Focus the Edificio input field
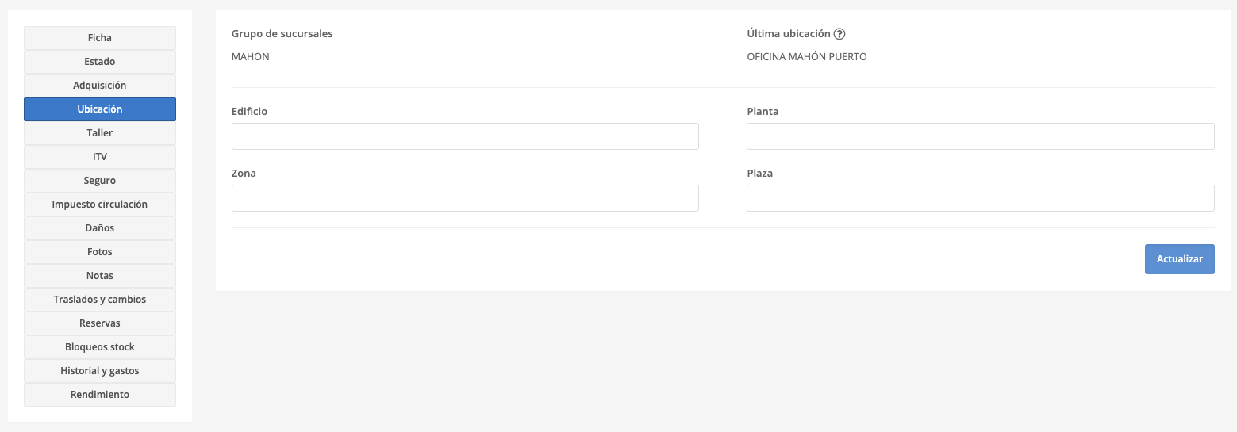 [x=465, y=136]
